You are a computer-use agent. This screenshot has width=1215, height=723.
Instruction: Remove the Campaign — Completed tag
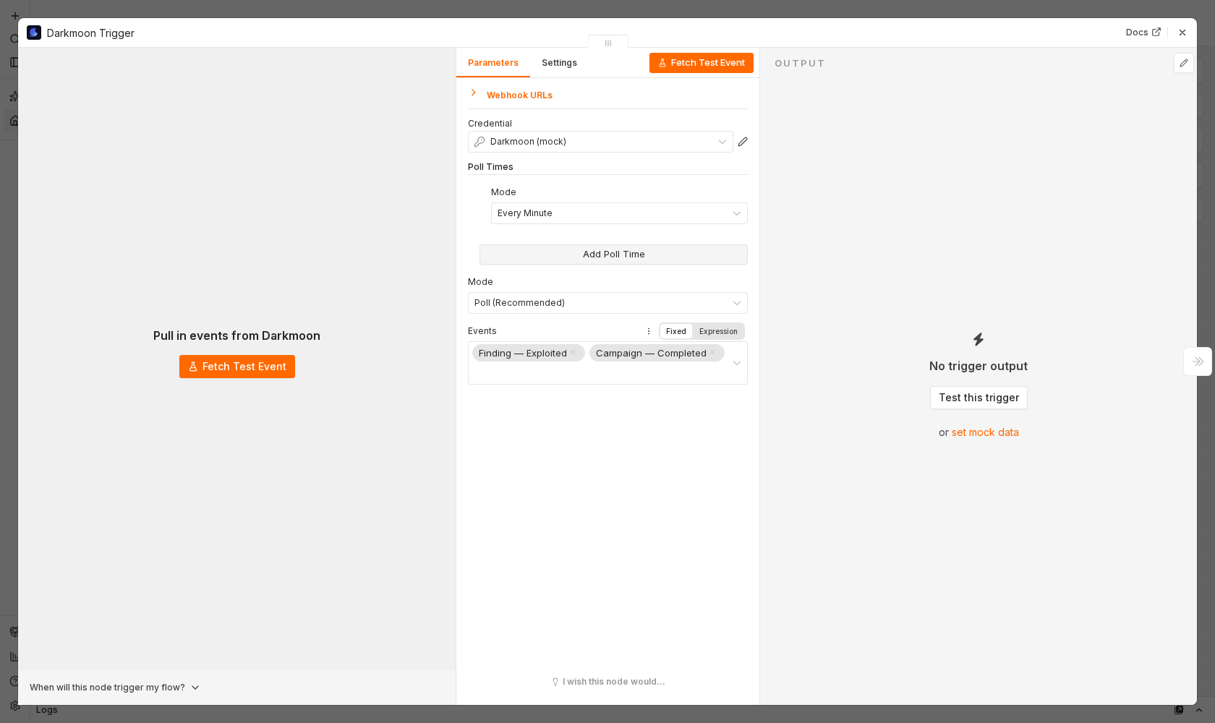712,353
